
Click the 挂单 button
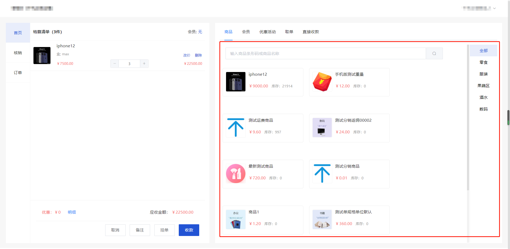(164, 230)
